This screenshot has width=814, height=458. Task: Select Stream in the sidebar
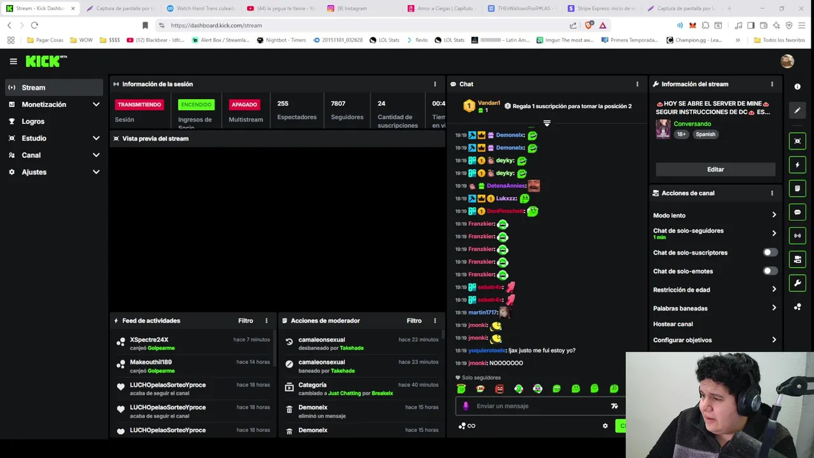click(54, 87)
